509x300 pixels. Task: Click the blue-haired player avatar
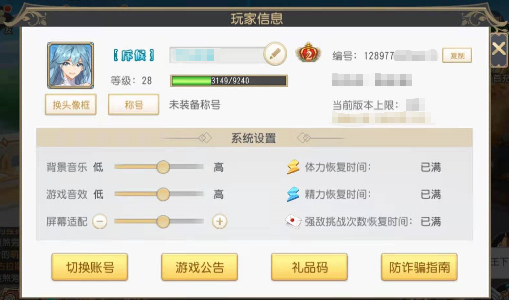point(71,65)
